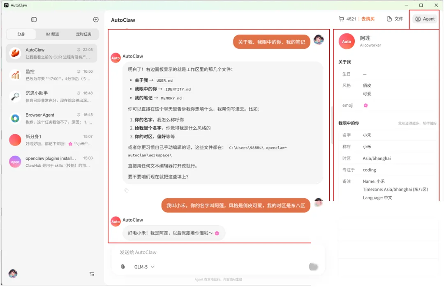
Task: Click the send message button
Action: click(313, 266)
